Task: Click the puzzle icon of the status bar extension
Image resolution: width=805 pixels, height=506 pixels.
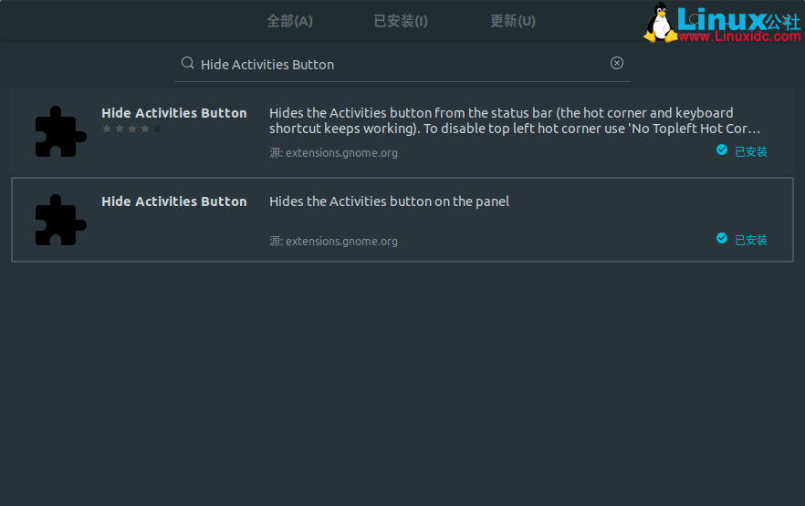Action: point(60,132)
